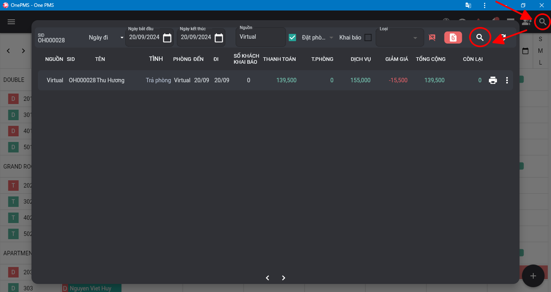This screenshot has height=292, width=551.
Task: Click the TÊN column header
Action: pos(100,59)
